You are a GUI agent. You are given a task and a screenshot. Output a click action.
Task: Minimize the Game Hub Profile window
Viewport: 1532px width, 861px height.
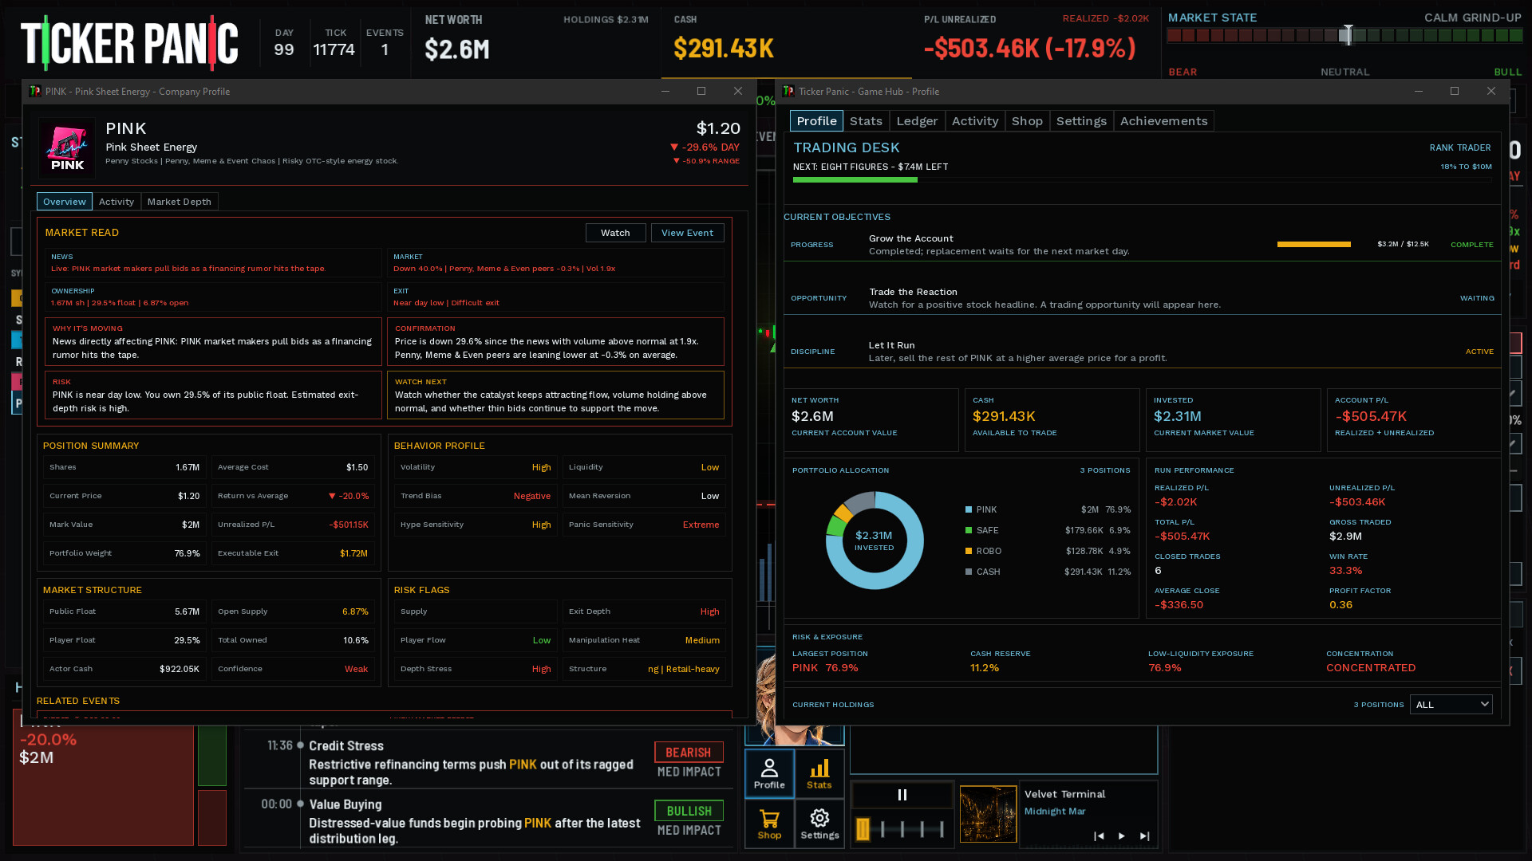[x=1419, y=91]
